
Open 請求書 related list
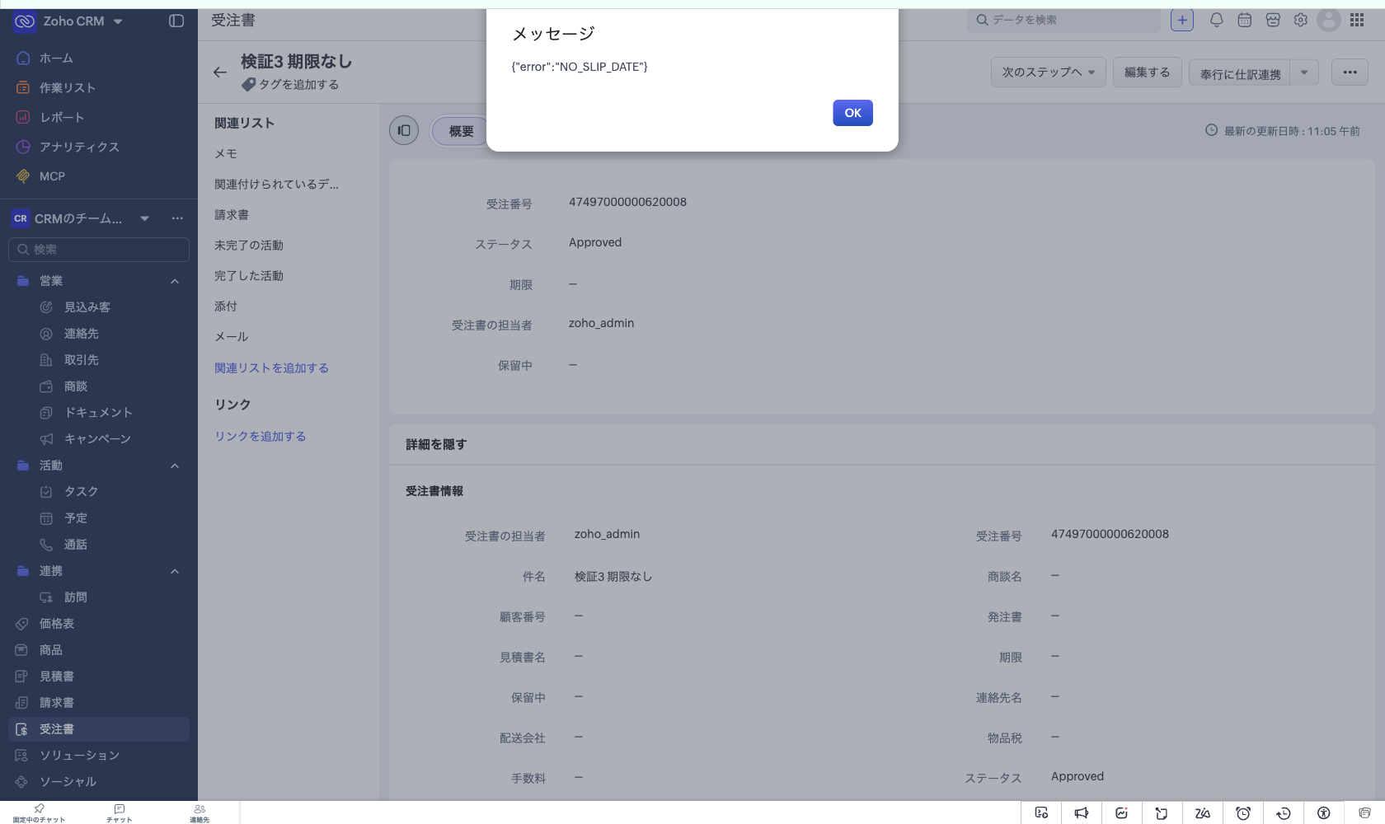coord(232,215)
